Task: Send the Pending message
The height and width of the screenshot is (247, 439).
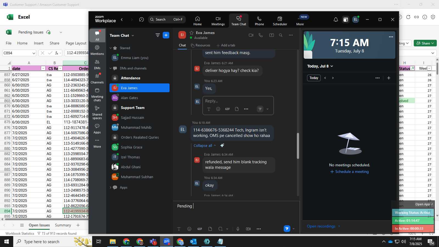Action: point(287,229)
